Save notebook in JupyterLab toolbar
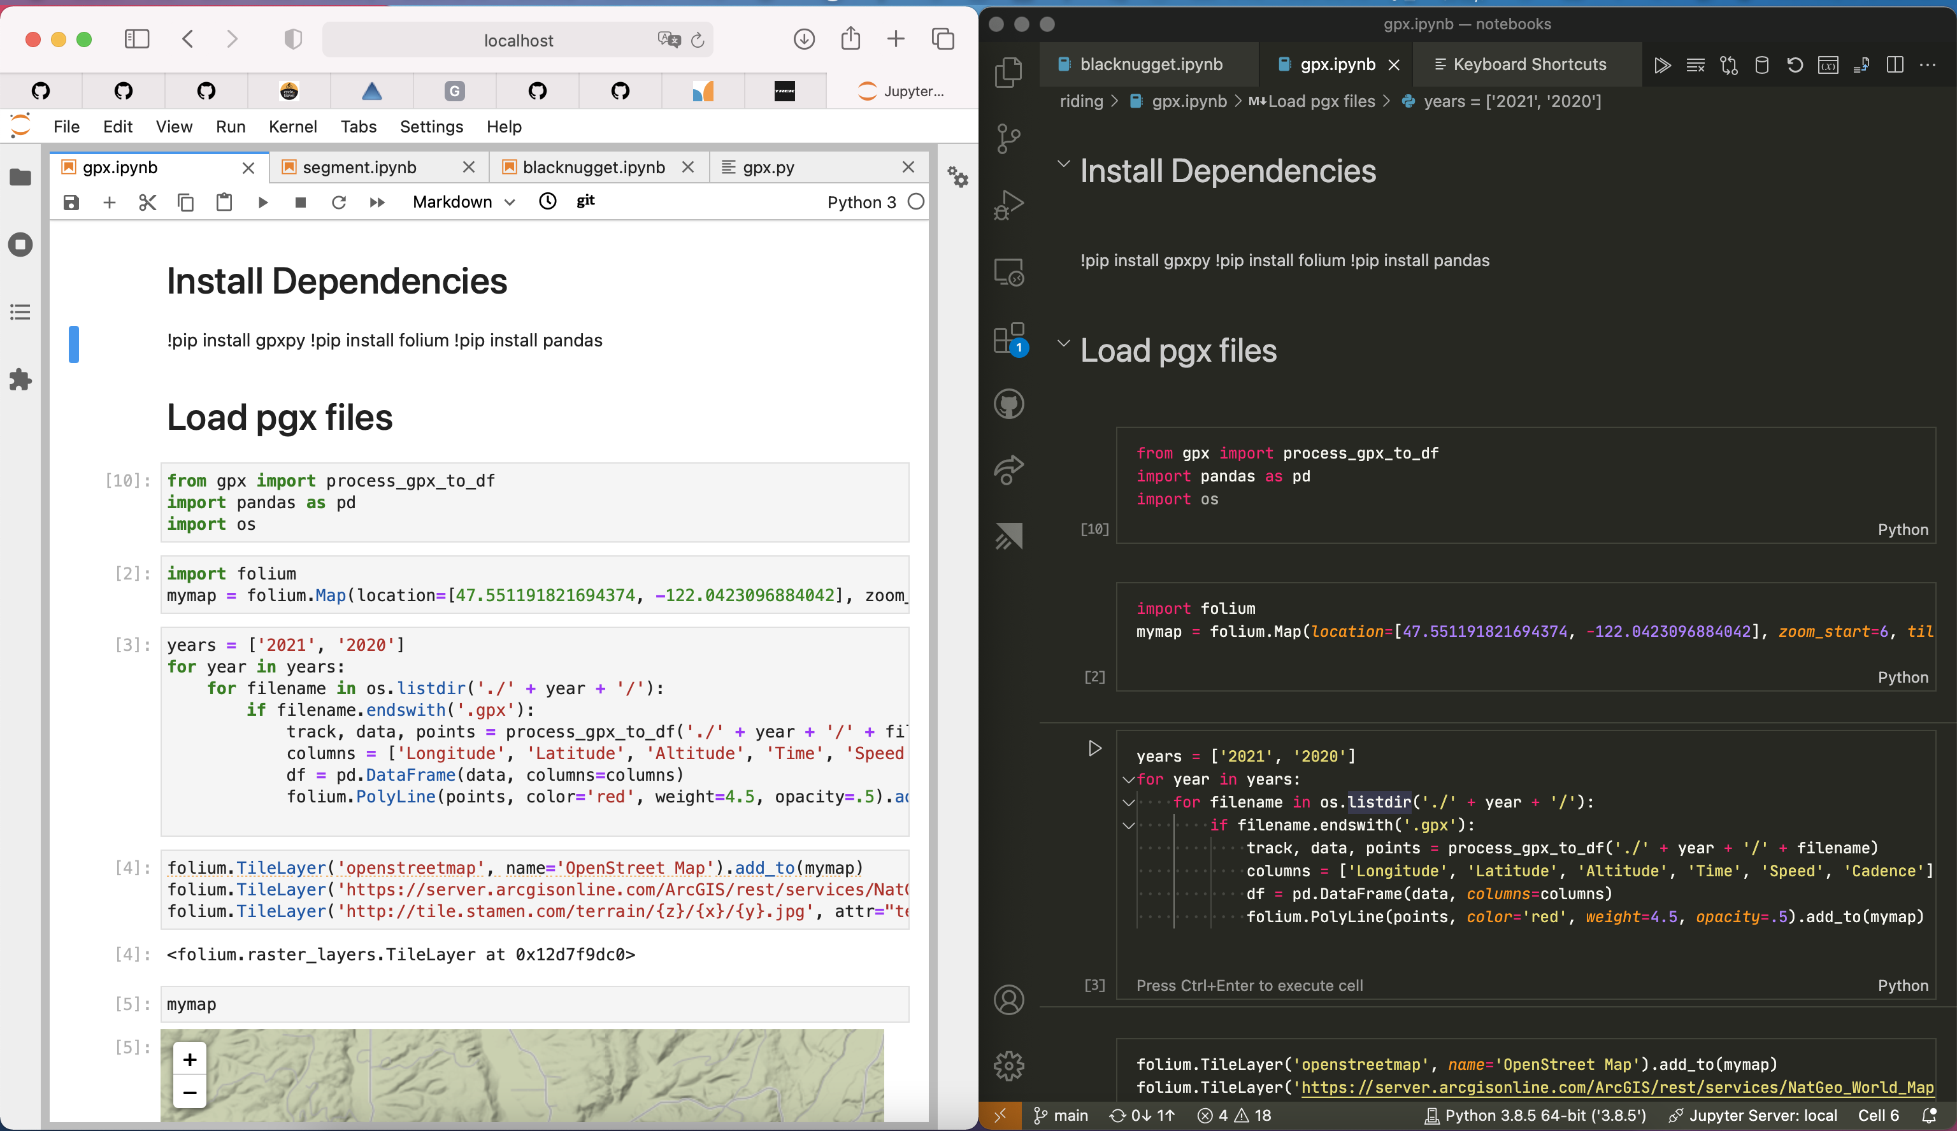Screen dimensions: 1957x1131 71,203
